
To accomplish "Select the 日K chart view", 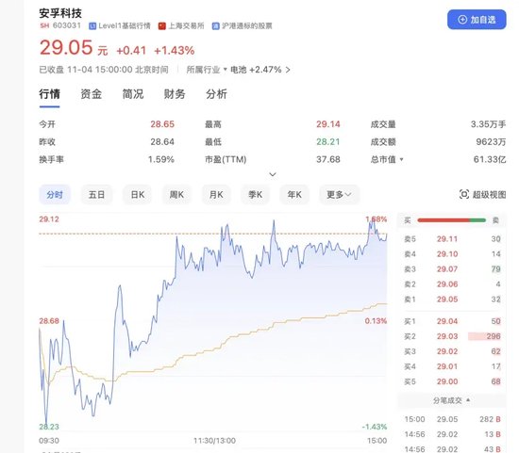I will pyautogui.click(x=138, y=195).
